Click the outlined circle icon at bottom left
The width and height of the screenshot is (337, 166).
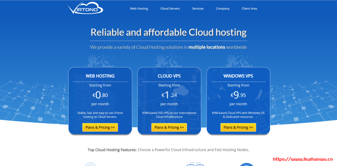point(90,164)
